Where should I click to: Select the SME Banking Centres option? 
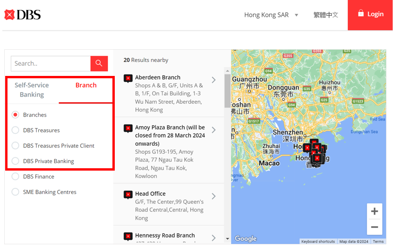coord(15,192)
